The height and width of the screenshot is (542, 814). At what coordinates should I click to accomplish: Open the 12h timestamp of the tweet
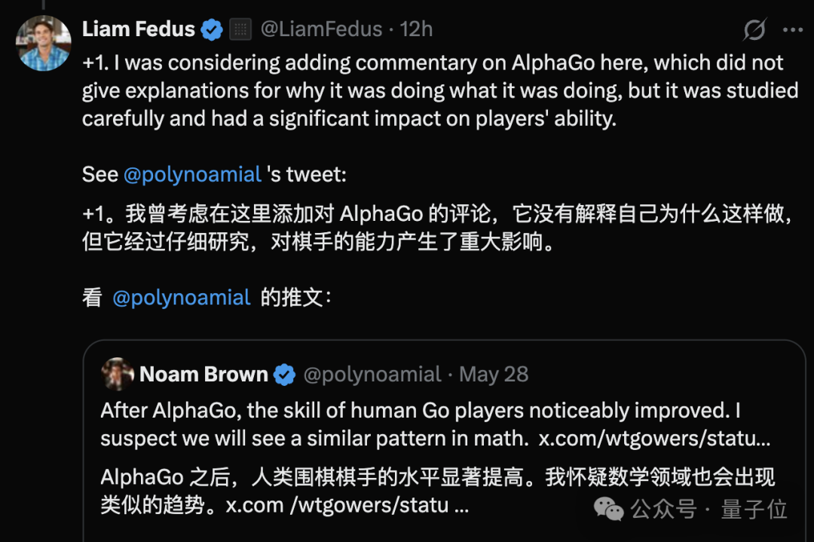[416, 29]
